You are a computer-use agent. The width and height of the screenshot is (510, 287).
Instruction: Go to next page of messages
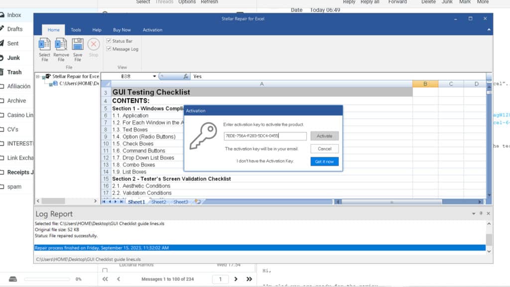click(x=236, y=279)
